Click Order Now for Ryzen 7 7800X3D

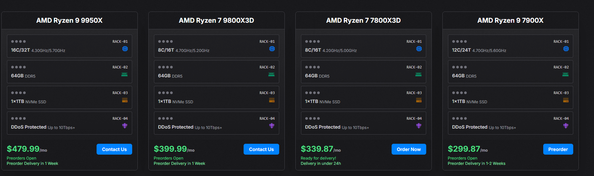point(408,149)
